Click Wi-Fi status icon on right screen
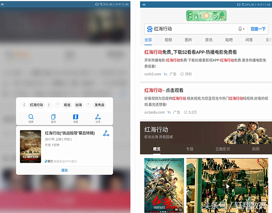272x213 pixels. pyautogui.click(x=243, y=5)
